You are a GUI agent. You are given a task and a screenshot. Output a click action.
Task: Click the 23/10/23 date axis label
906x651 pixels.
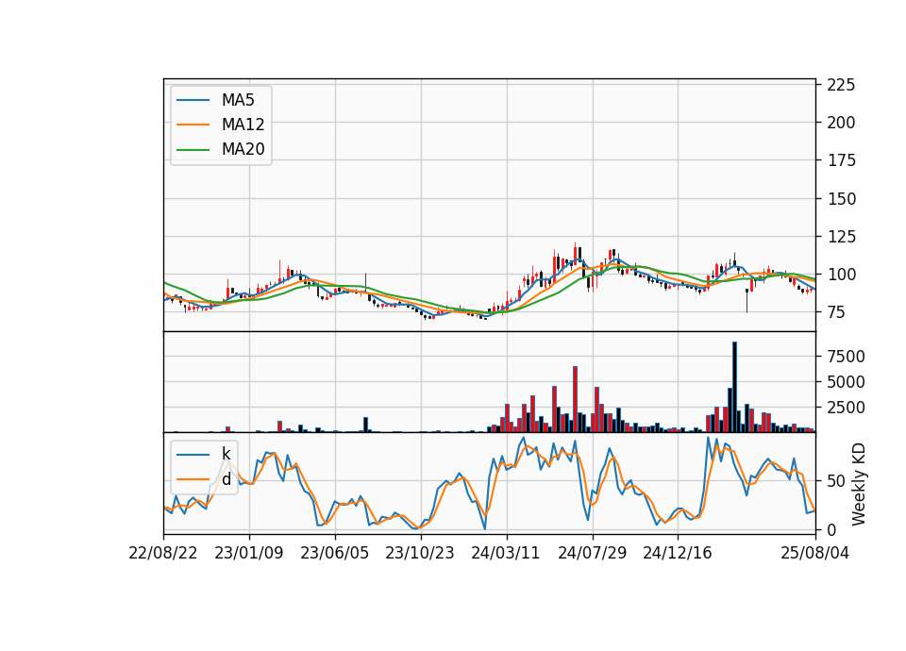(420, 553)
